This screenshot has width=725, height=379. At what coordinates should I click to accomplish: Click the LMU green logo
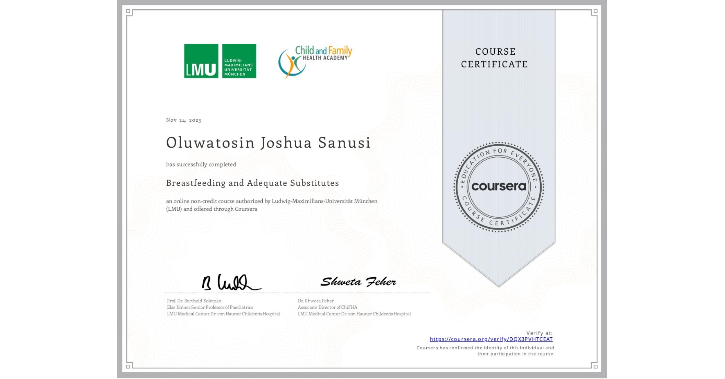pyautogui.click(x=220, y=60)
